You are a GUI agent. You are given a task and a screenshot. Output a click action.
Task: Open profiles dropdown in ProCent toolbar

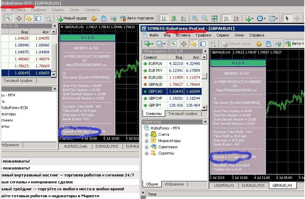[x=161, y=44]
